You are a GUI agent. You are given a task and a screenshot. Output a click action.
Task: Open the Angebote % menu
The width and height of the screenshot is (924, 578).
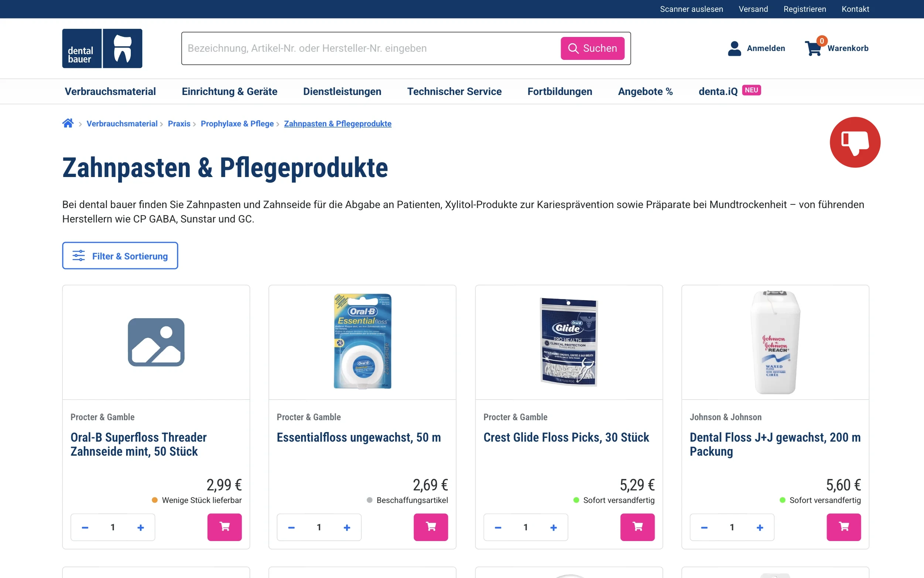pos(645,91)
